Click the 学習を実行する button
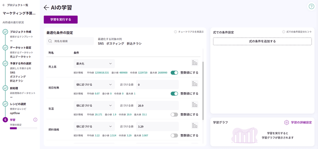The width and height of the screenshot is (318, 149). [x=61, y=20]
